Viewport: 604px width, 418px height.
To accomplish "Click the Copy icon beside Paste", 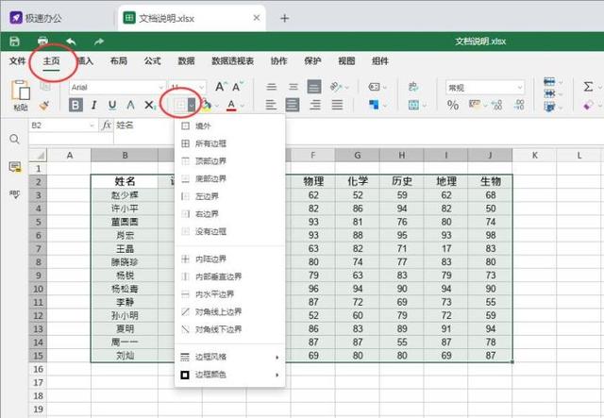I will tap(45, 87).
